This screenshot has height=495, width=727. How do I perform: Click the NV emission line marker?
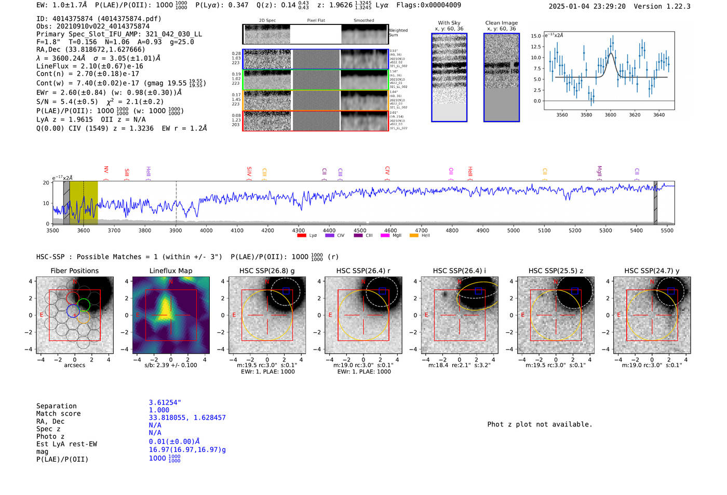coord(106,170)
